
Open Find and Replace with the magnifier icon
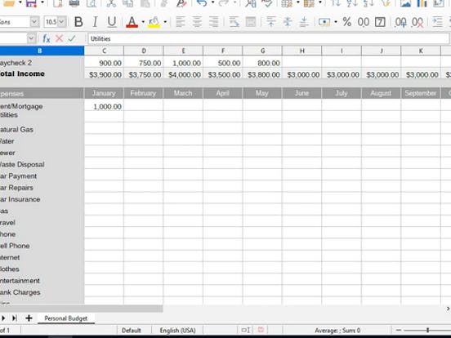(x=251, y=3)
